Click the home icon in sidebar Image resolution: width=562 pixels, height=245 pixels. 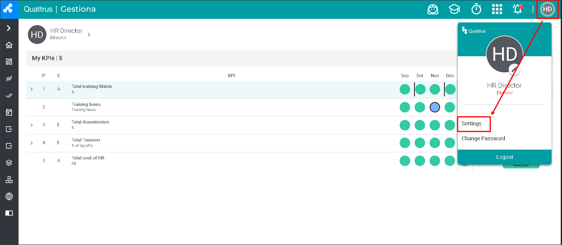[x=9, y=45]
